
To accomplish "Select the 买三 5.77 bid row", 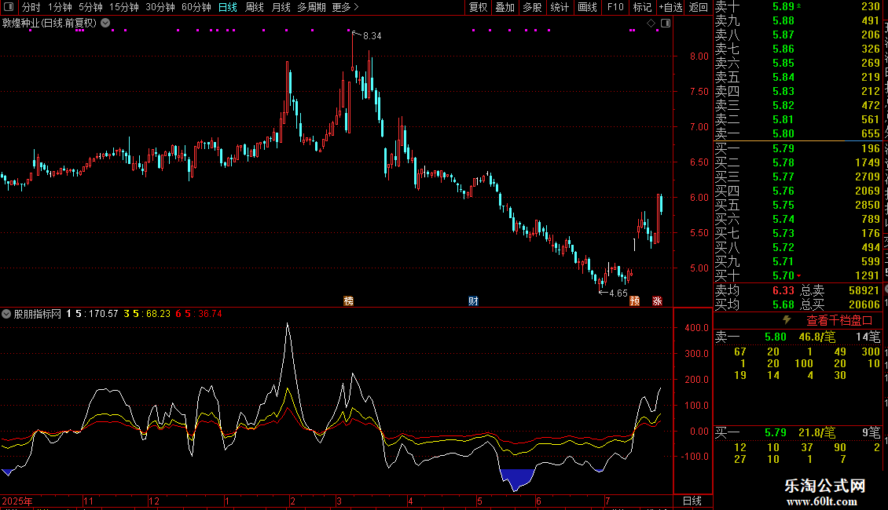I will tap(798, 177).
